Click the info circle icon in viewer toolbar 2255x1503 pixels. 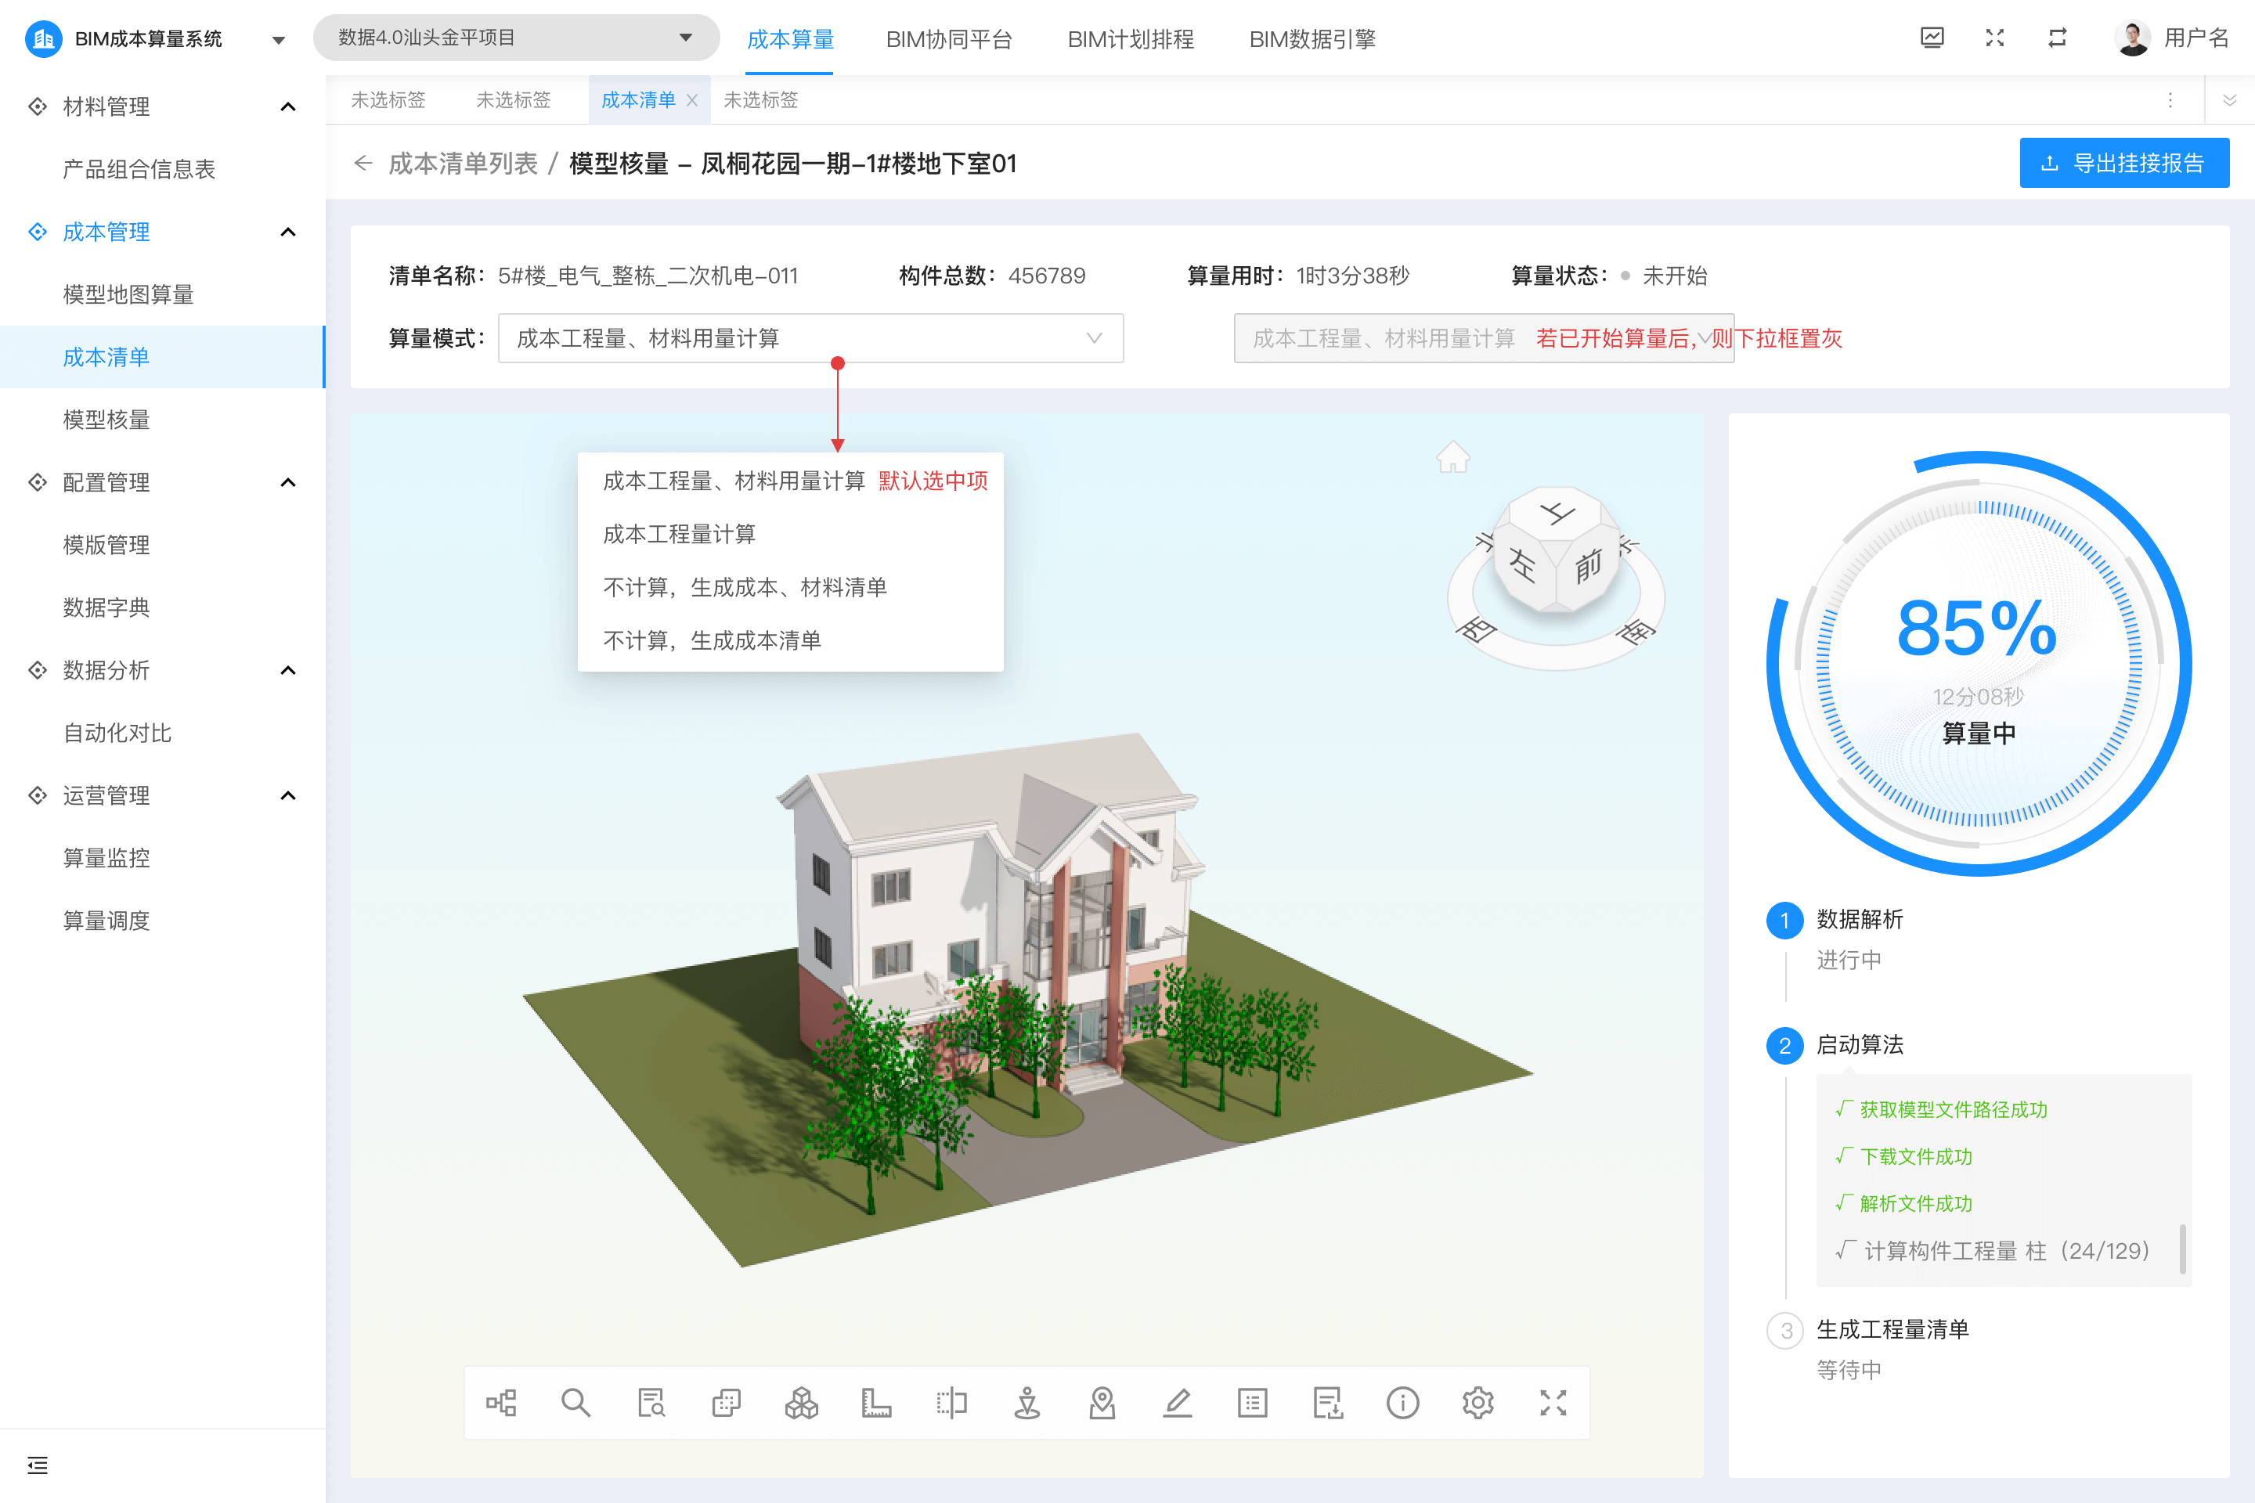pos(1402,1404)
